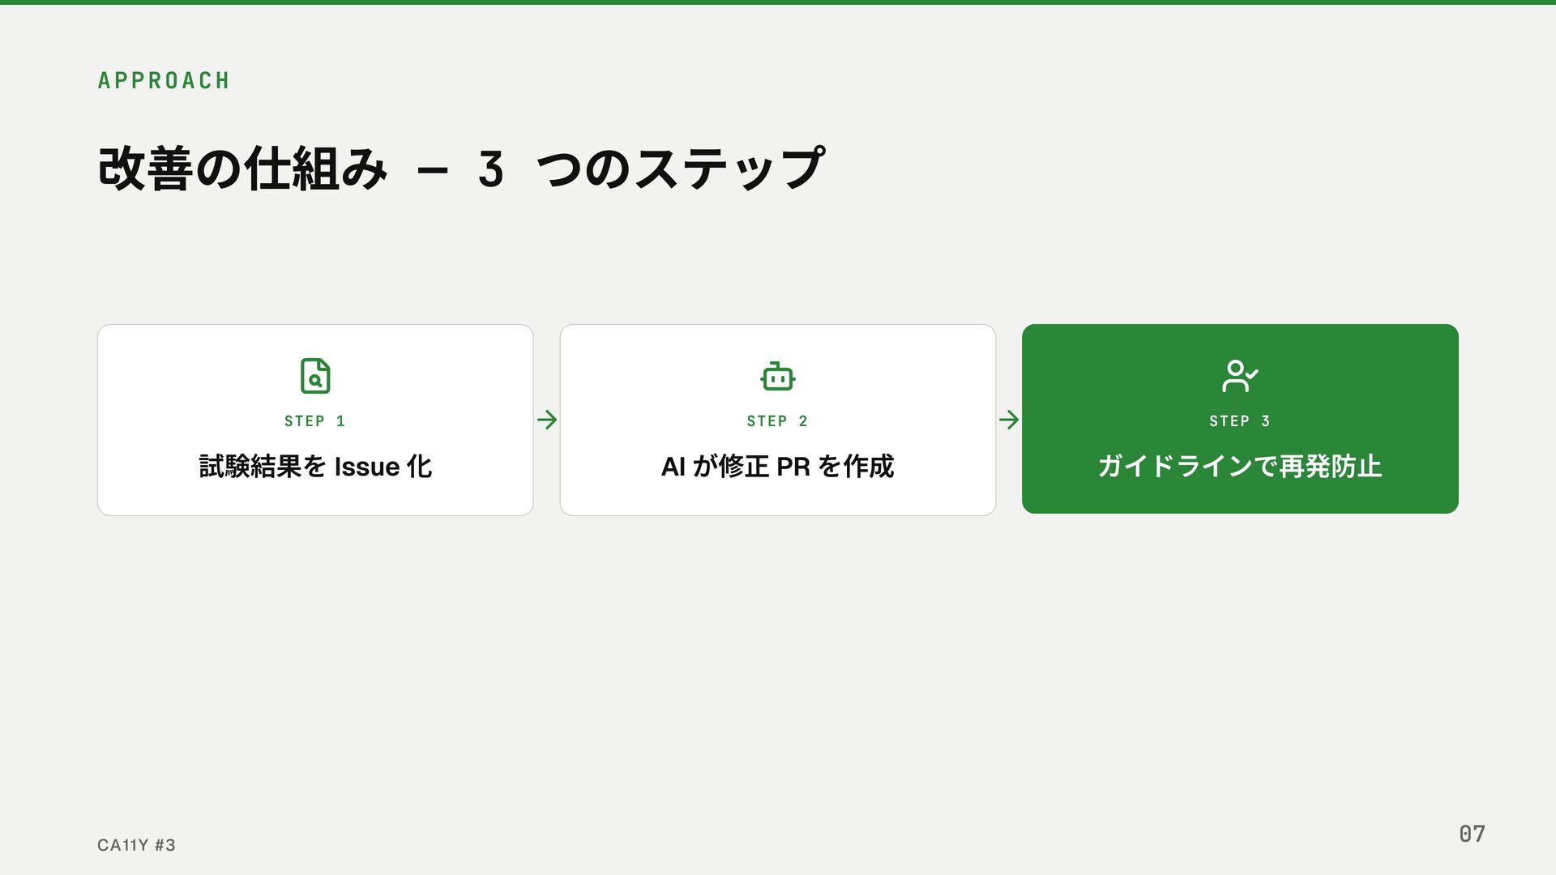The width and height of the screenshot is (1556, 875).
Task: Click the green bar at the slide top
Action: tap(778, 2)
